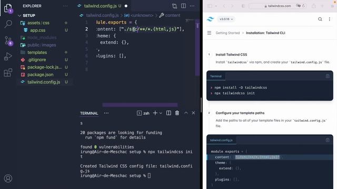Open terminal launch profile dropdown arrow
Screen dimensions: 337x189
(161, 113)
